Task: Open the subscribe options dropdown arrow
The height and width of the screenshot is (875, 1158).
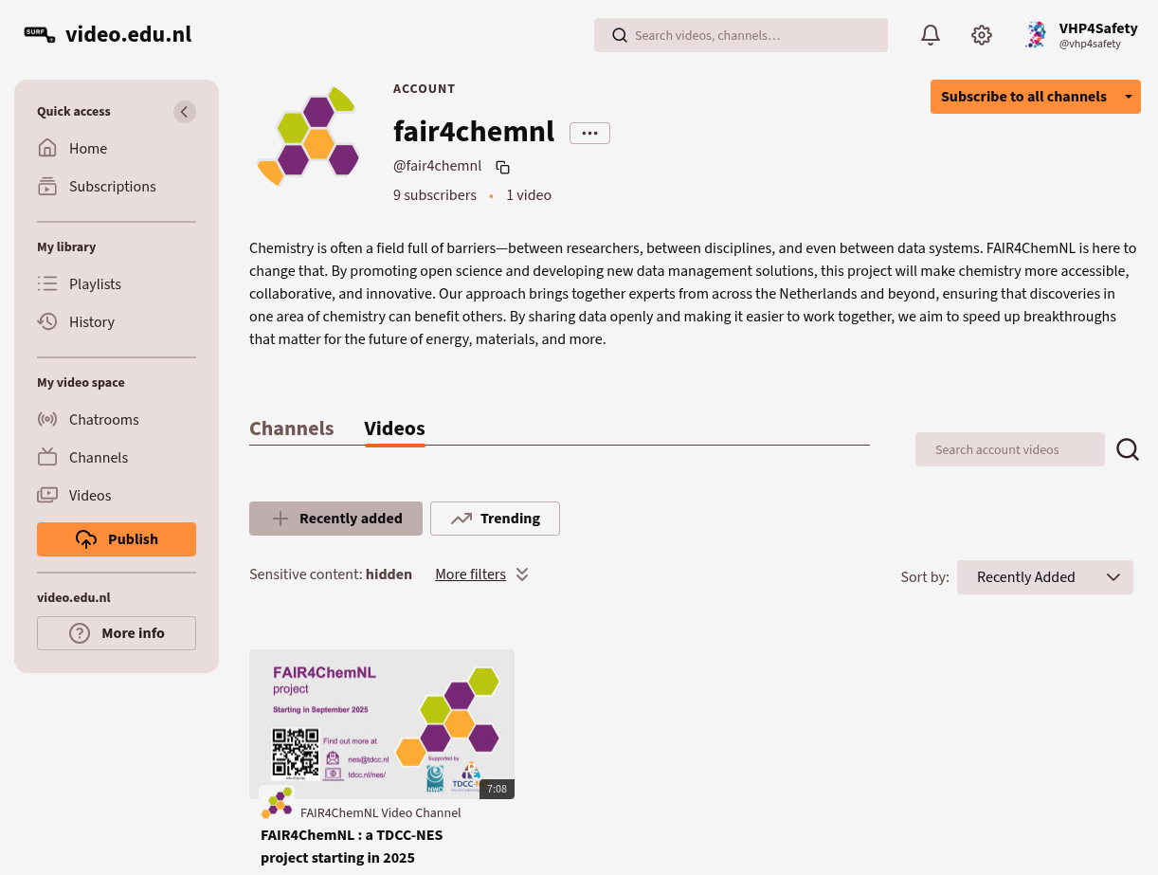Action: 1128,97
